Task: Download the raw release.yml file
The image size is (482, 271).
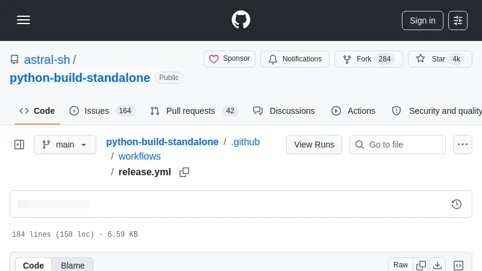Action: tap(437, 265)
